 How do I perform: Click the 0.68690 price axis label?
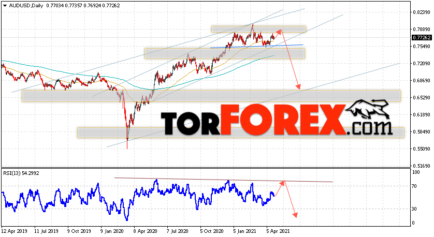pyautogui.click(x=422, y=81)
